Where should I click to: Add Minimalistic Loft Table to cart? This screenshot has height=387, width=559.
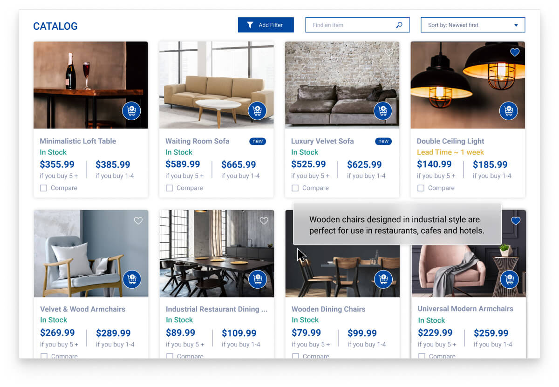tap(131, 111)
